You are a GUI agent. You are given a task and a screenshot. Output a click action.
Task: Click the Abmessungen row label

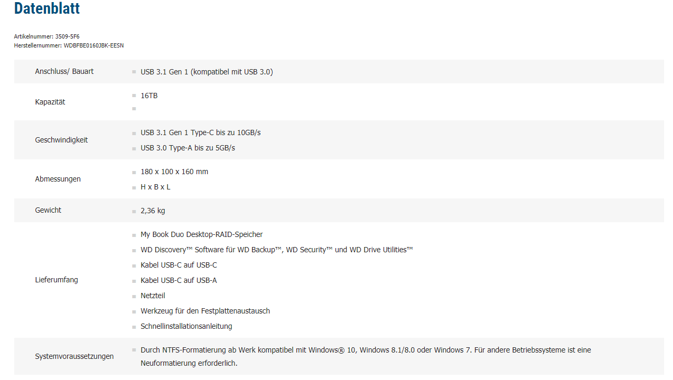point(58,179)
